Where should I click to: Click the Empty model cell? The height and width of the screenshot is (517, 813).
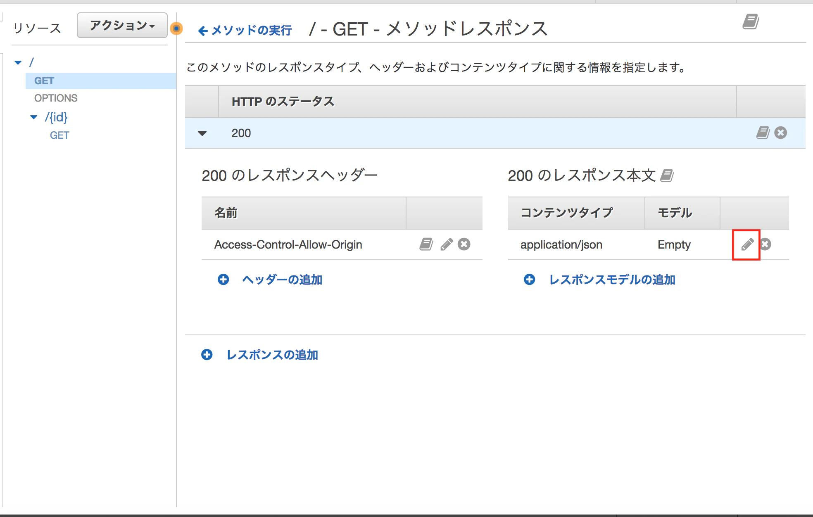click(674, 244)
